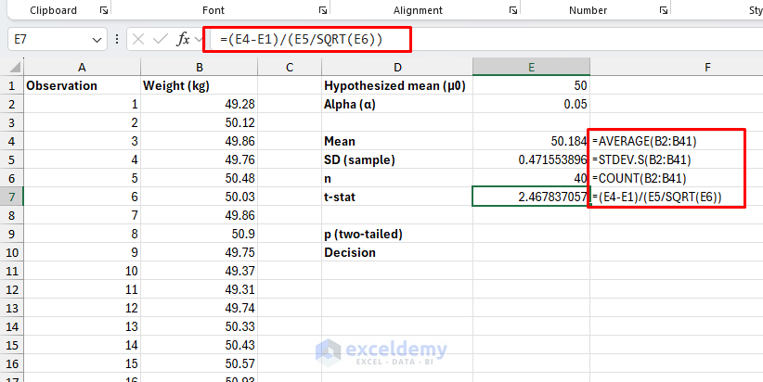Open the Alignment settings dialog launcher
Viewport: 763px width, 382px height.
click(513, 10)
